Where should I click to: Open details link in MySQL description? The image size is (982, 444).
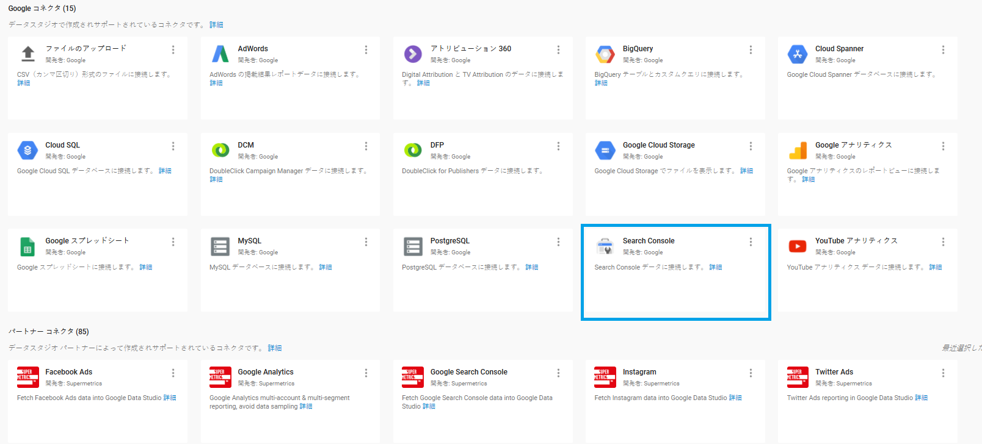326,267
